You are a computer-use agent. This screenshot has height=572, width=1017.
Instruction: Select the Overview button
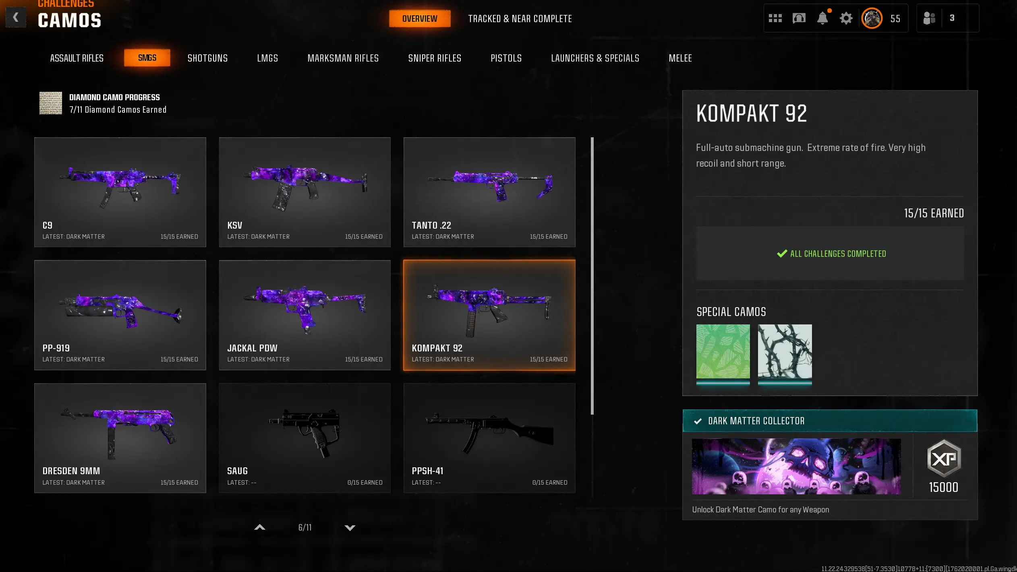420,19
